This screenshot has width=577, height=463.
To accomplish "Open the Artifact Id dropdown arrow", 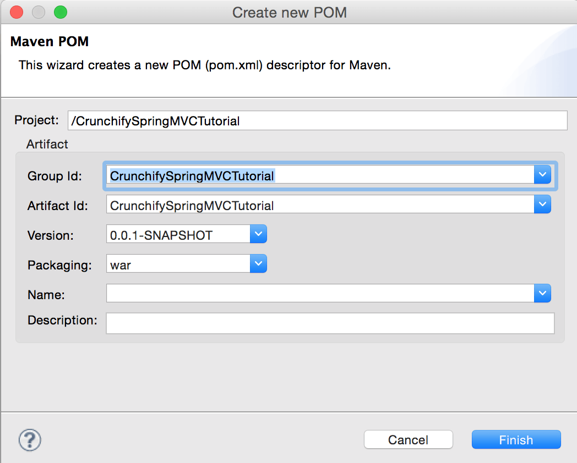I will click(542, 205).
